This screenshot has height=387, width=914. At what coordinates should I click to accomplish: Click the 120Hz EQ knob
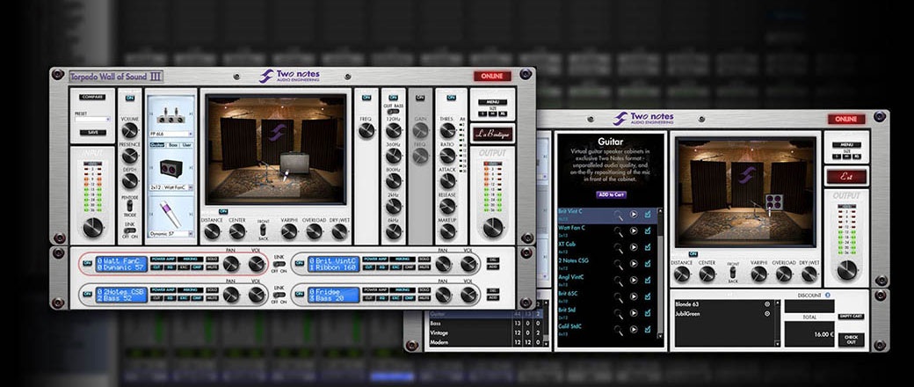[x=394, y=130]
